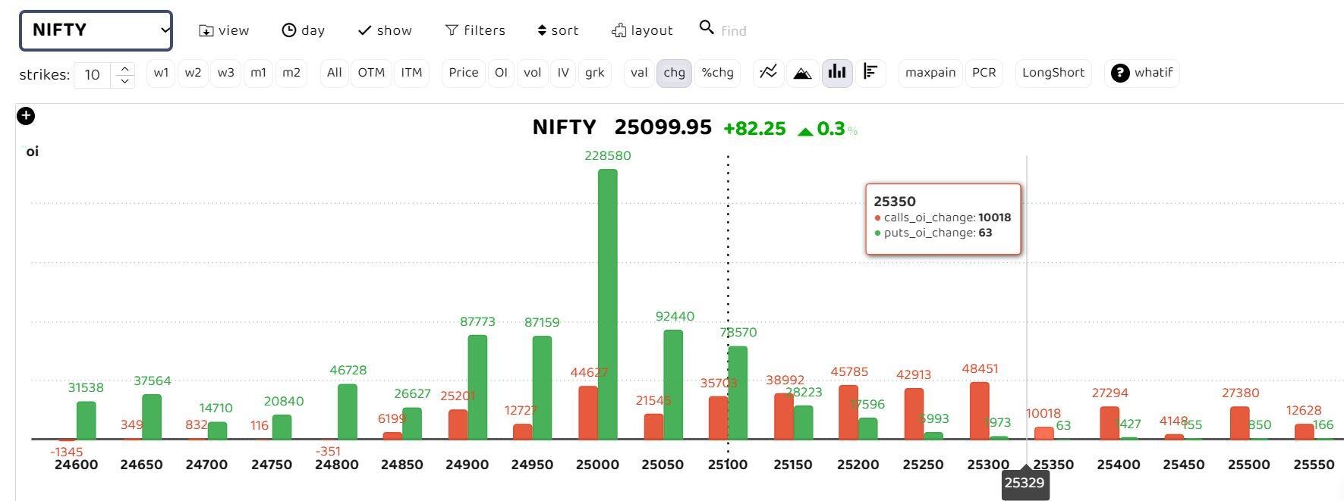Click the maxpain button

(x=930, y=73)
